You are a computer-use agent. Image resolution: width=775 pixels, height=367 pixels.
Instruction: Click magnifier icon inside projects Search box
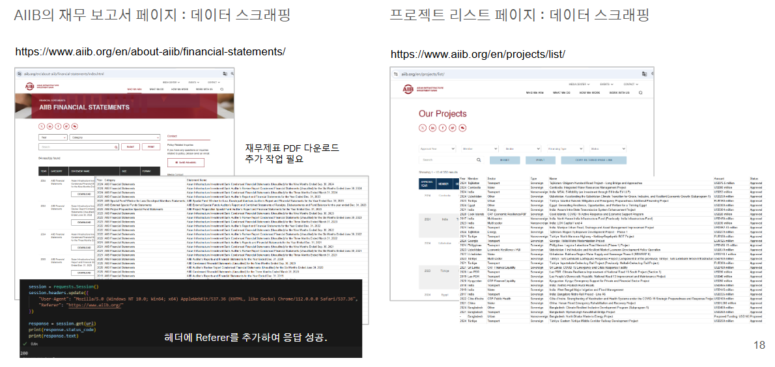pyautogui.click(x=479, y=160)
